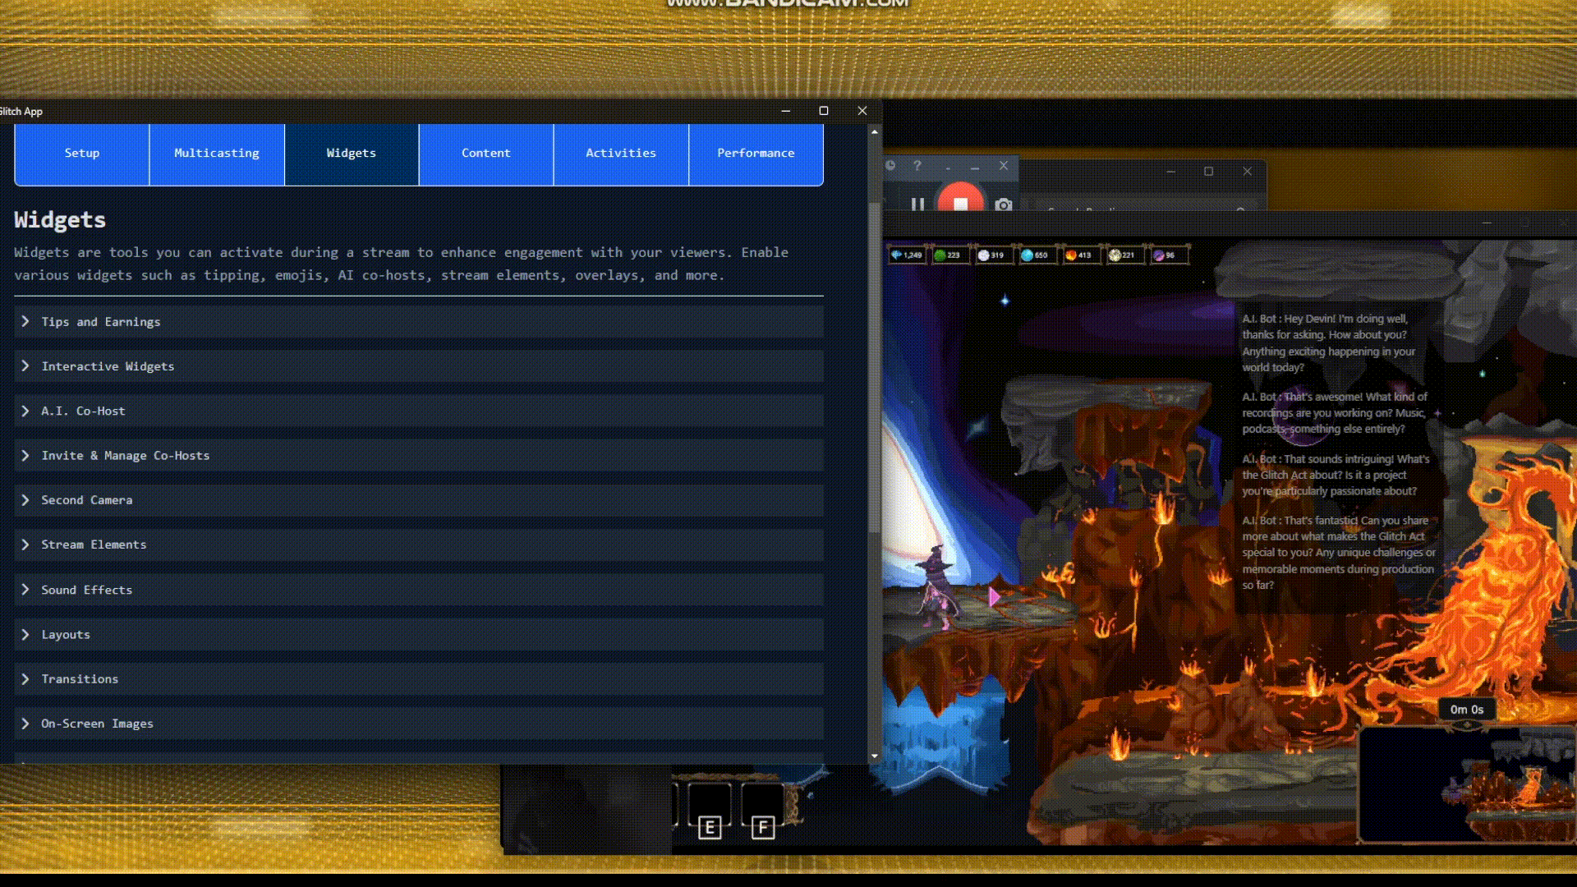The image size is (1577, 887).
Task: Click the green orb resource counter
Action: tap(948, 255)
